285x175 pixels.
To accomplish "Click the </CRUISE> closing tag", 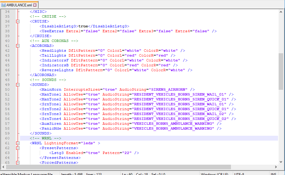I will (x=41, y=36).
